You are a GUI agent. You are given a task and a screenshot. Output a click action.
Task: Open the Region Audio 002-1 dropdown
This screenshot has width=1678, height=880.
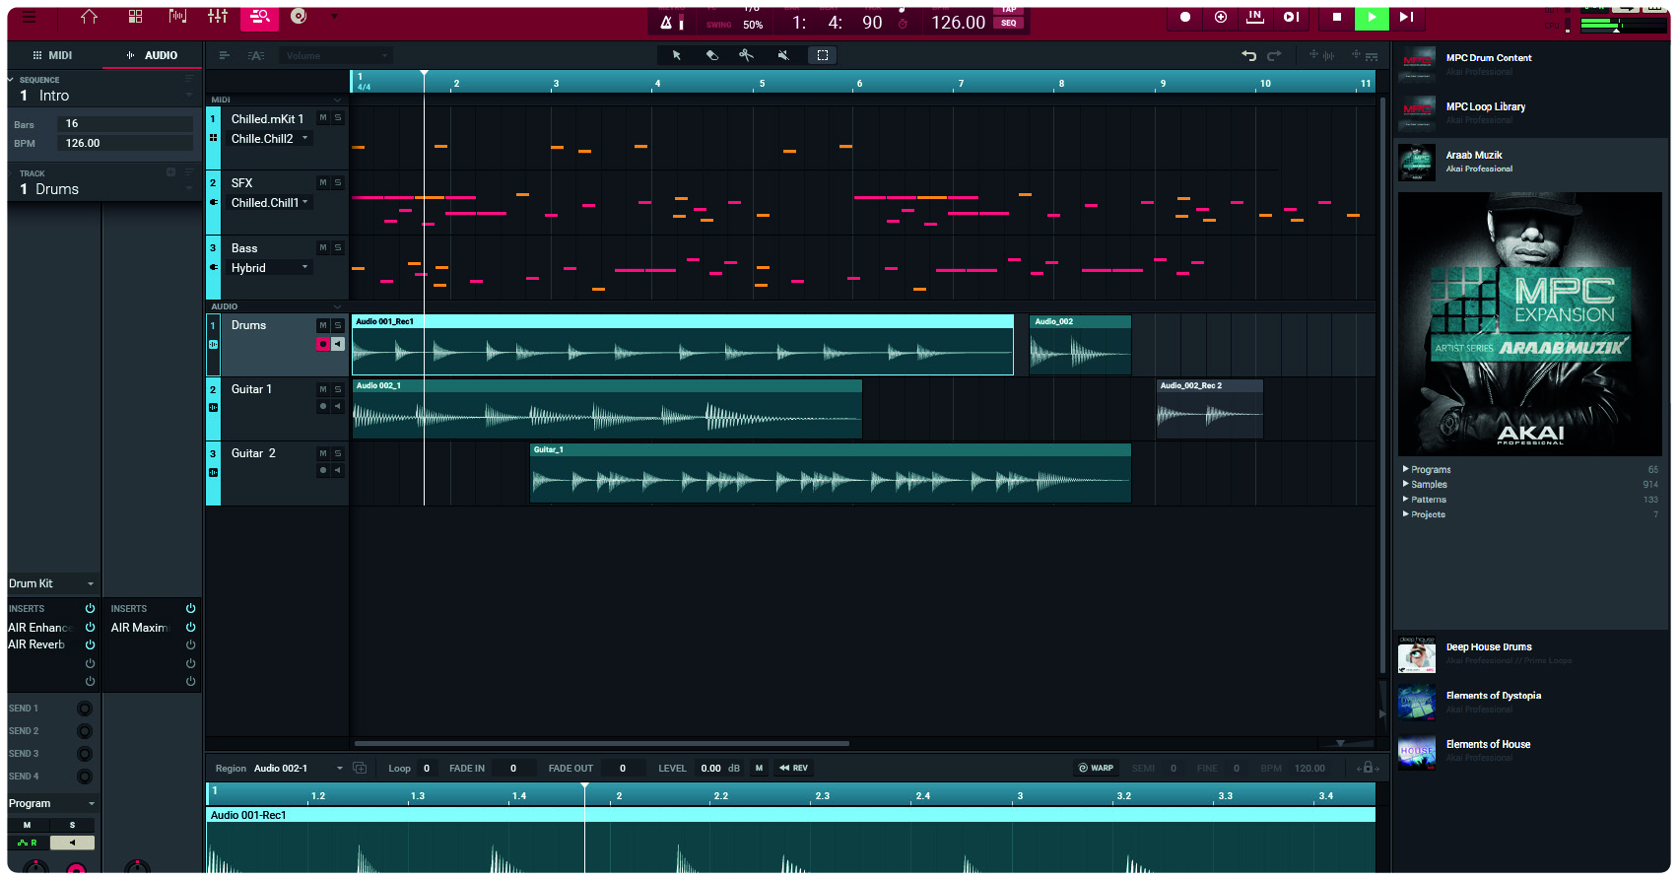299,768
